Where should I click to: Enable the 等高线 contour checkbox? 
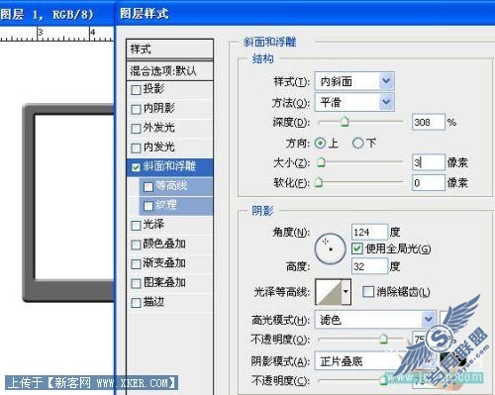[148, 187]
